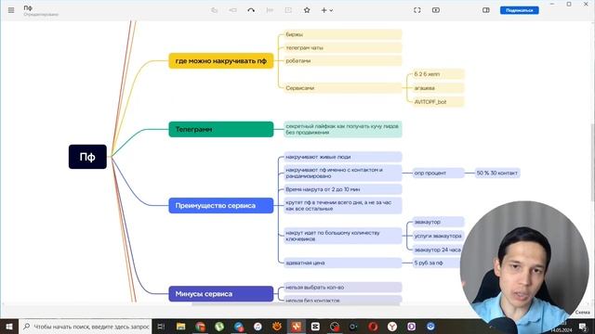Click the active Xmind taskbar icon
Image resolution: width=595 pixels, height=334 pixels.
click(297, 327)
